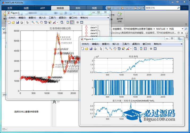Show Plot Tools and dock icon in Figure 1
Screen dimensions: 190x133
(x=82, y=22)
